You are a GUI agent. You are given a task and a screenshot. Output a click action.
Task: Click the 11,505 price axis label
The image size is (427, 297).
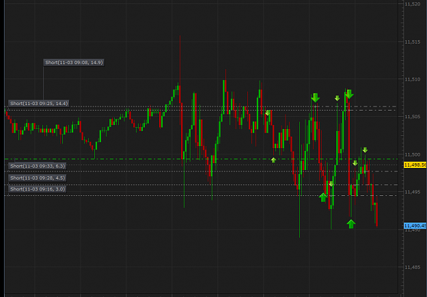(x=412, y=117)
